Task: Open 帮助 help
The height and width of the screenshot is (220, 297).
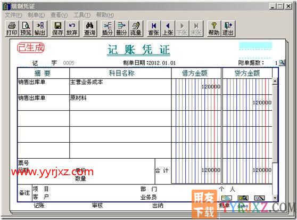Action: [214, 29]
